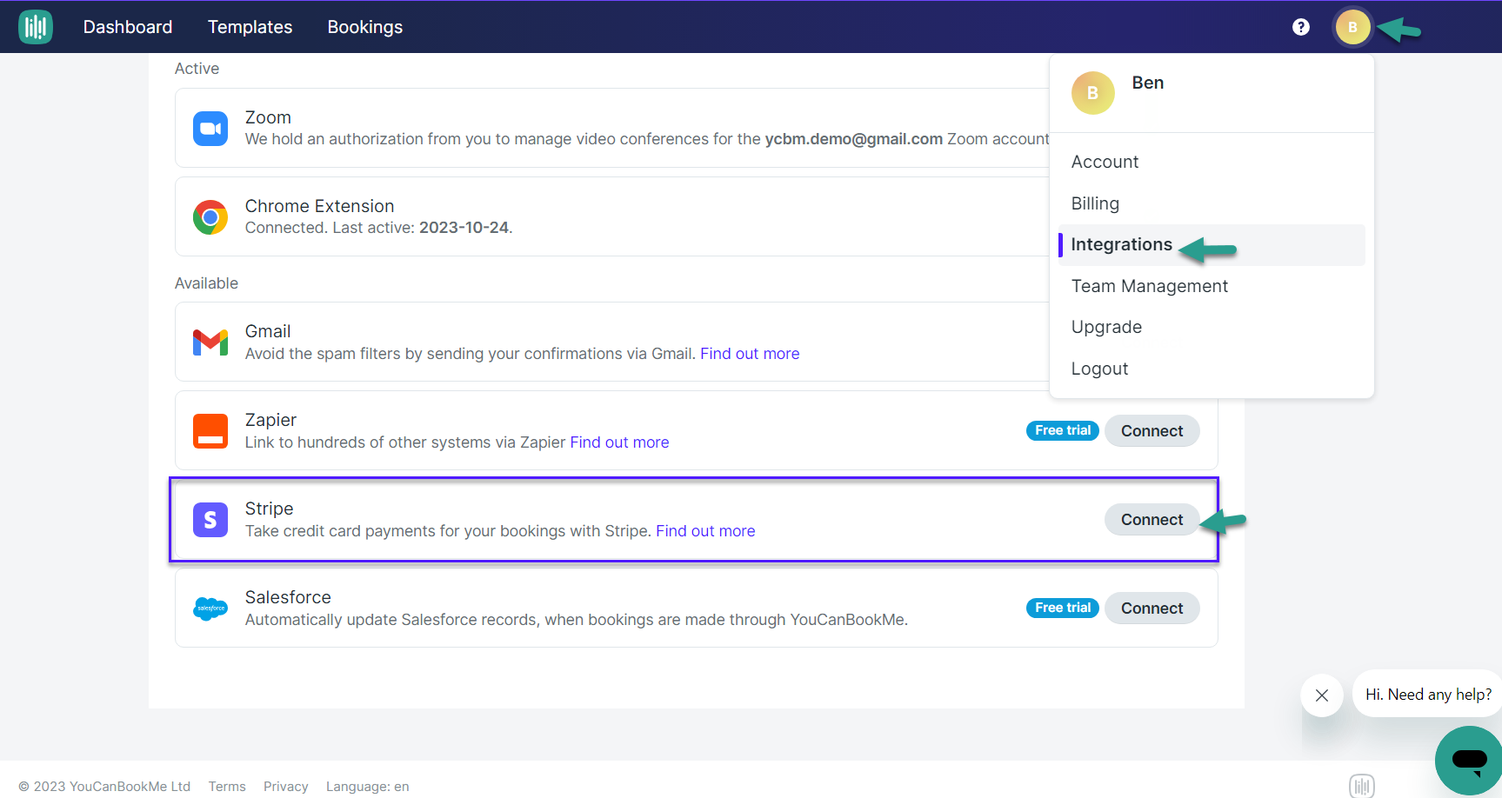The height and width of the screenshot is (798, 1502).
Task: Open the Terms footer link
Action: 227,787
